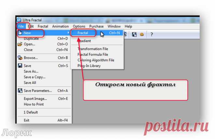Click the help question mark toolbar icon
This screenshot has width=215, height=139.
[x=151, y=34]
